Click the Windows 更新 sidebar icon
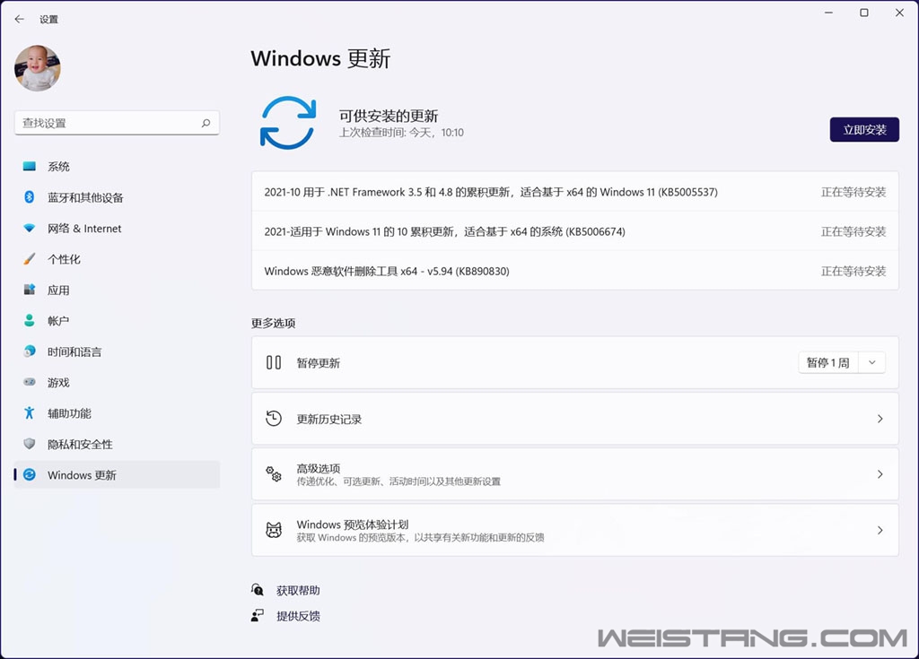This screenshot has height=659, width=919. [30, 474]
